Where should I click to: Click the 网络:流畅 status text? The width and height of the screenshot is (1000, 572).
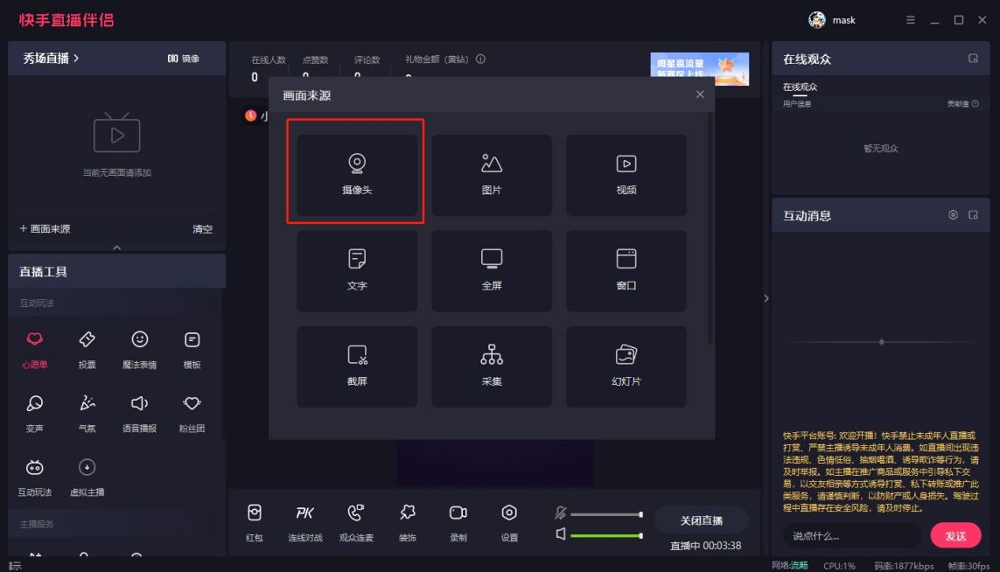tap(789, 566)
